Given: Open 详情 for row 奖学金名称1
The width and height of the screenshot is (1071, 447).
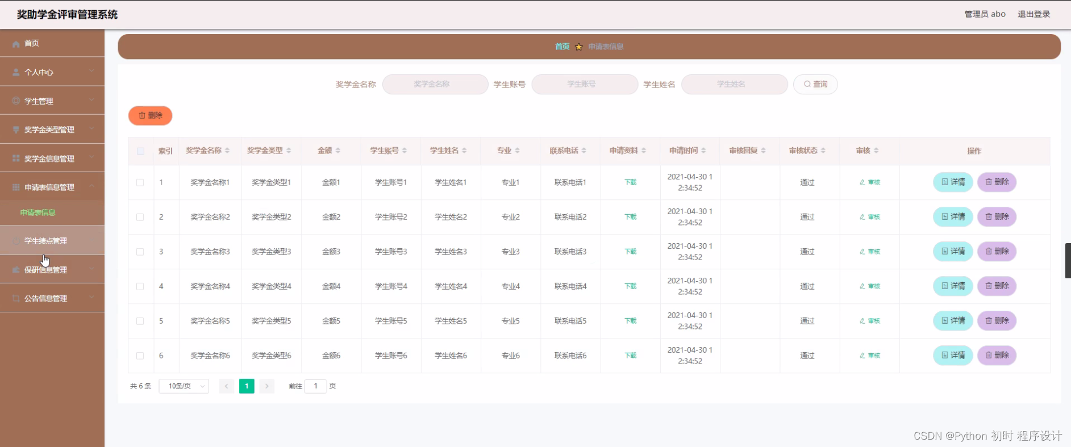Looking at the screenshot, I should coord(953,182).
